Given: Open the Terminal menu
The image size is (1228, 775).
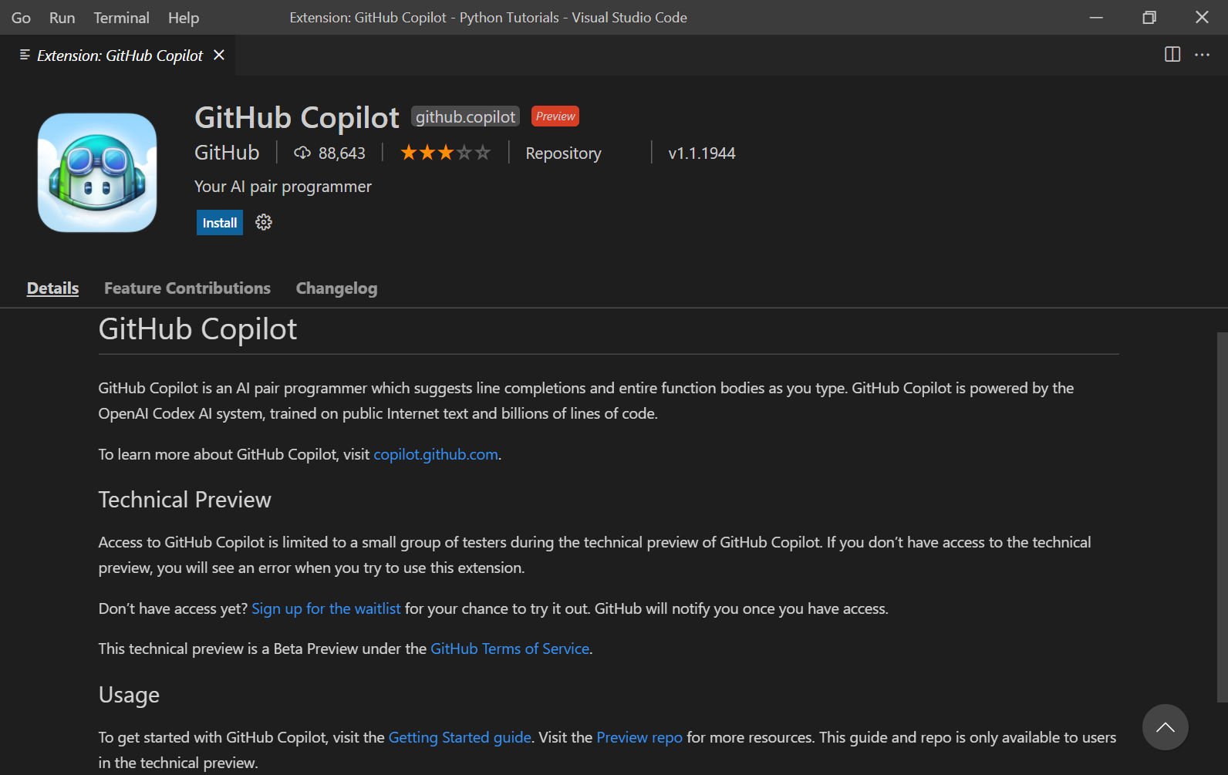Looking at the screenshot, I should pos(121,18).
